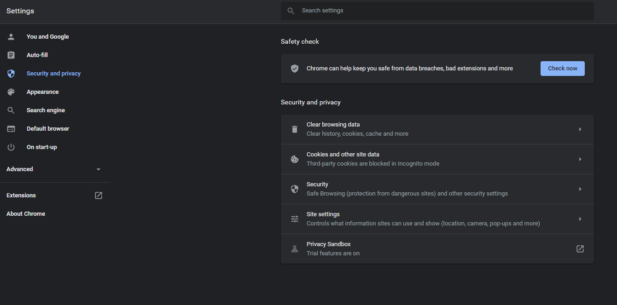Click the shield icon beside Security and privacy
This screenshot has height=305, width=617.
(x=11, y=74)
